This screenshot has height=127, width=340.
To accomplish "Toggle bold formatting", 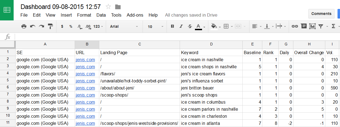I will (x=172, y=26).
